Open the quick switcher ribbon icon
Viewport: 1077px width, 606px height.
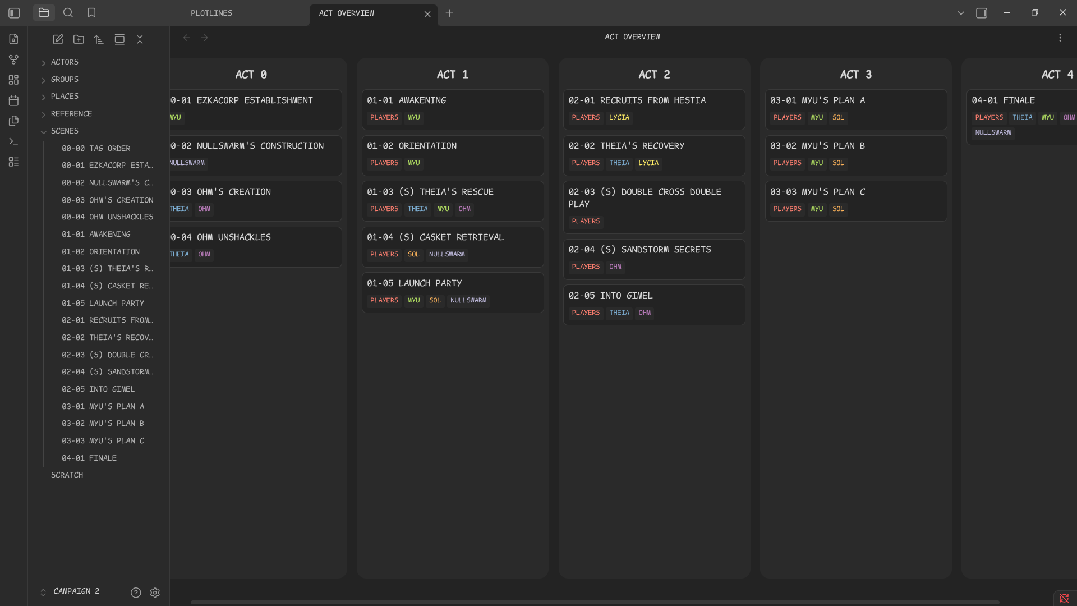point(14,39)
